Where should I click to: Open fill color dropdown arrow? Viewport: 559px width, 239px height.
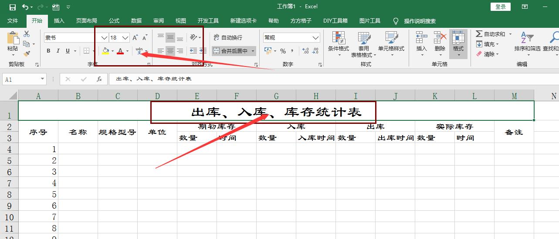tap(112, 51)
